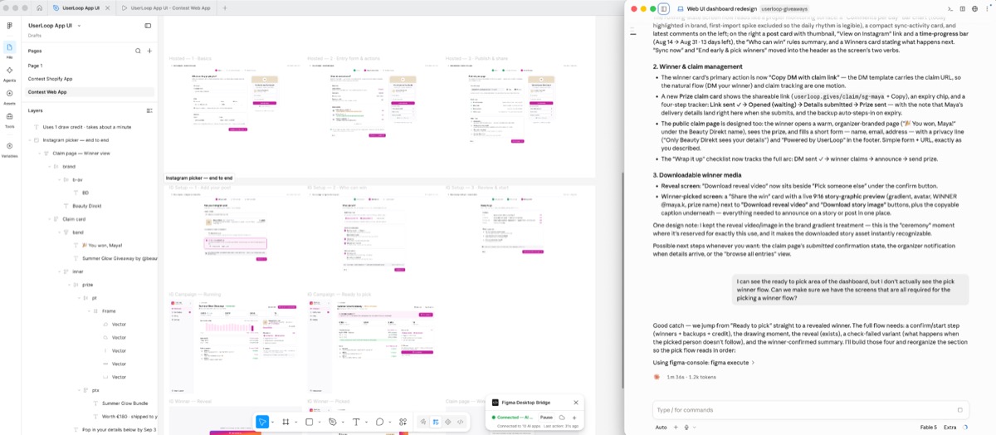Open Frame tool options dropdown arrow
The image size is (996, 435).
pyautogui.click(x=296, y=423)
